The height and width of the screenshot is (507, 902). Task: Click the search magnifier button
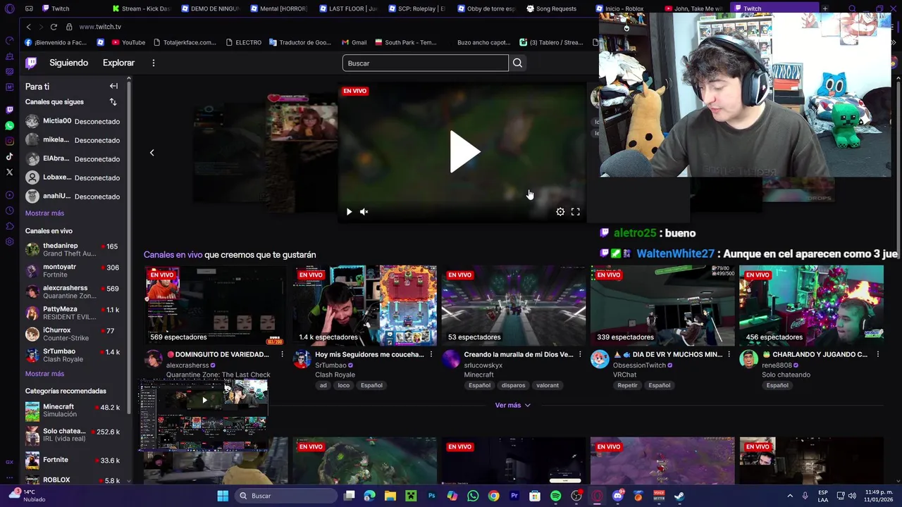point(517,63)
